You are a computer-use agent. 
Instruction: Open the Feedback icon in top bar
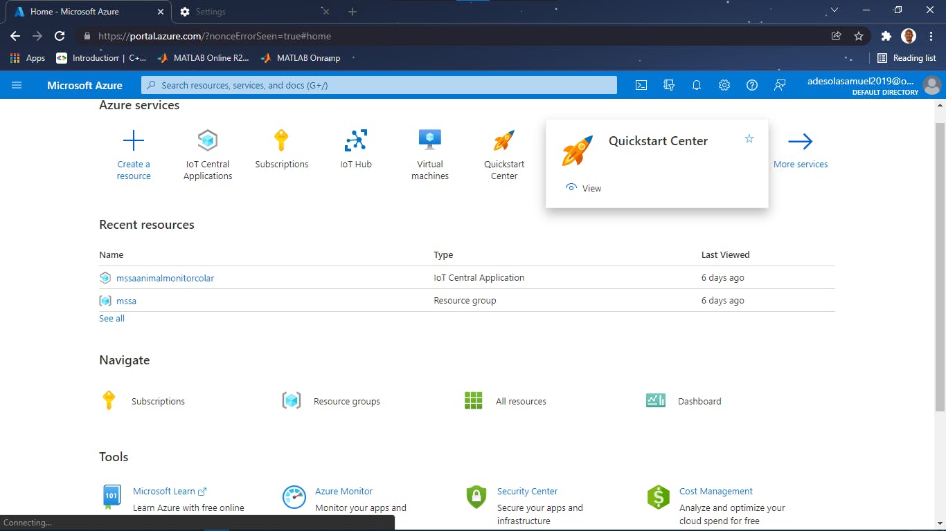(x=780, y=85)
